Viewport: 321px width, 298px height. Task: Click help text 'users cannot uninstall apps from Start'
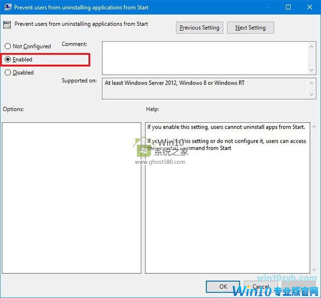258,127
